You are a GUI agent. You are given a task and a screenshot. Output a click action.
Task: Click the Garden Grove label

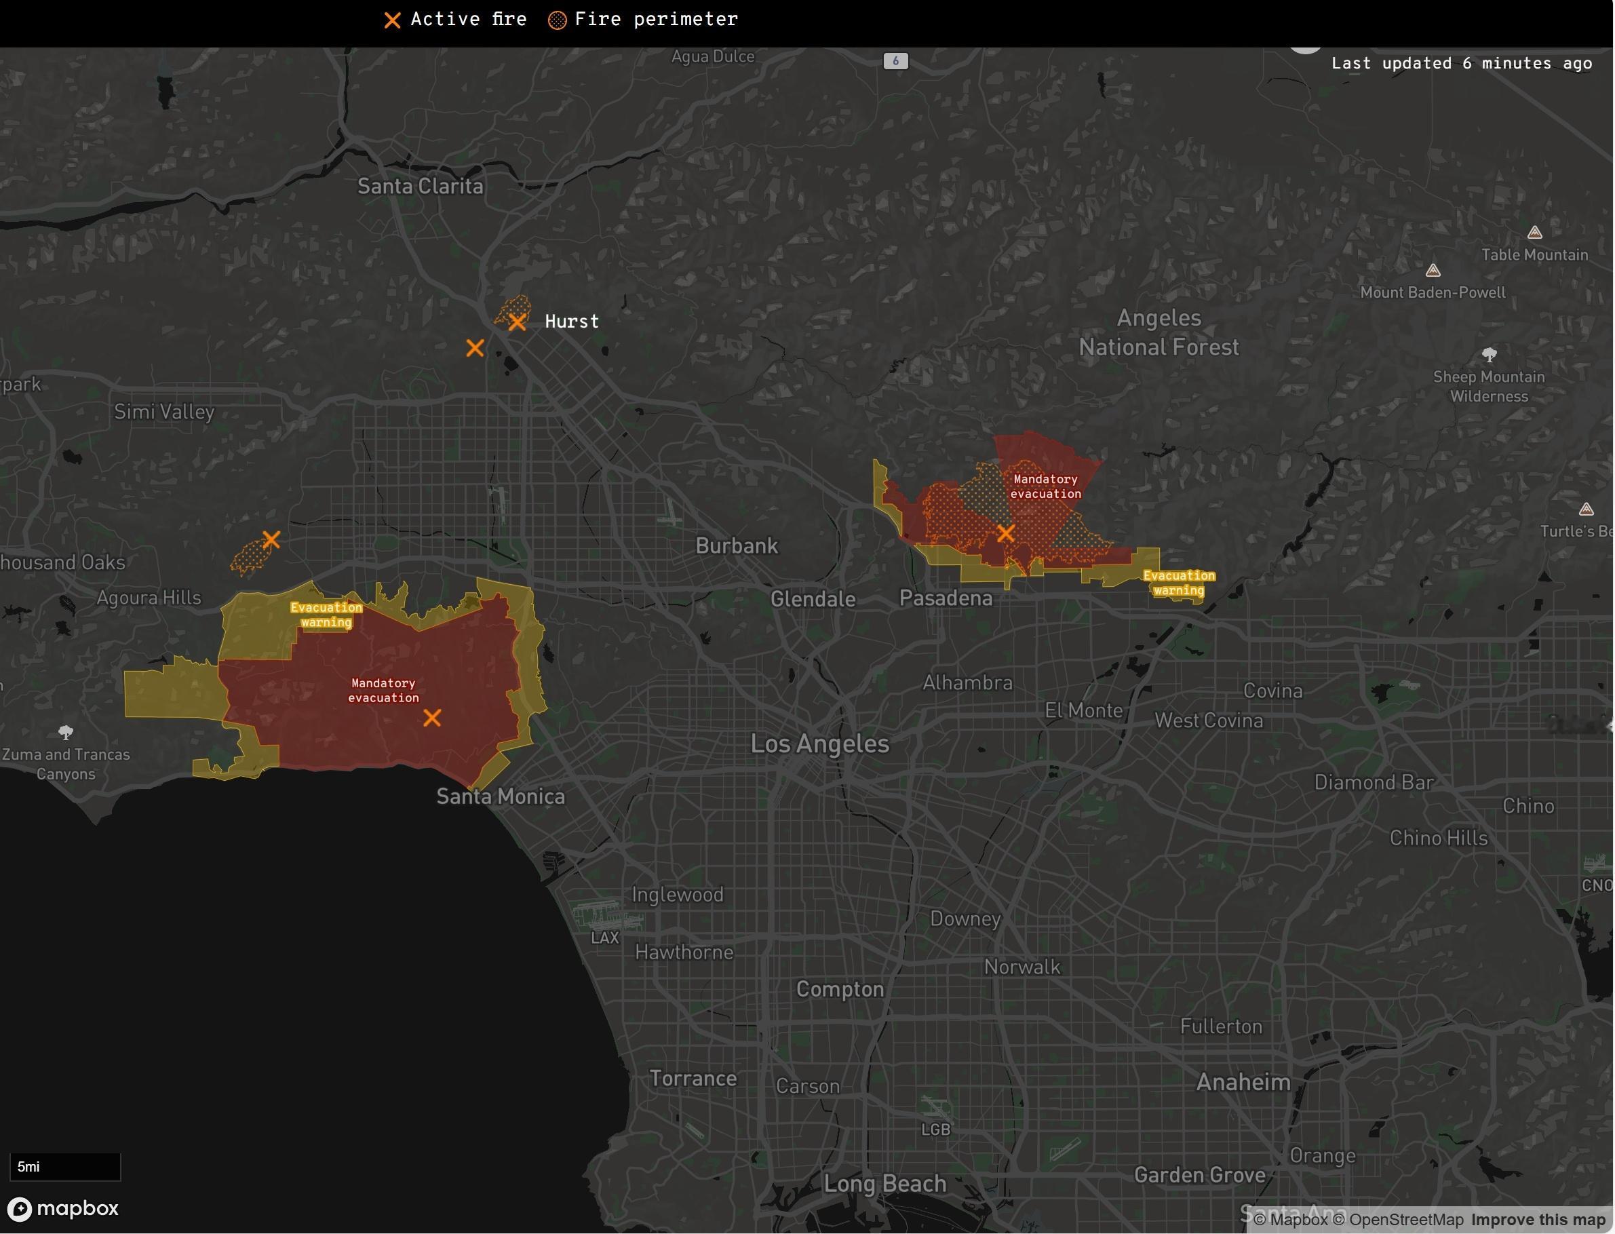click(1200, 1175)
